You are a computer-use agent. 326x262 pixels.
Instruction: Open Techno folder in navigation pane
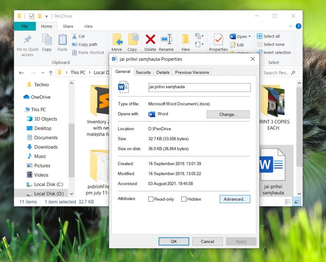[x=38, y=84]
